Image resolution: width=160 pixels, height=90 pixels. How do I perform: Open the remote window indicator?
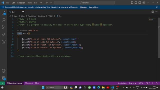tap(3, 83)
